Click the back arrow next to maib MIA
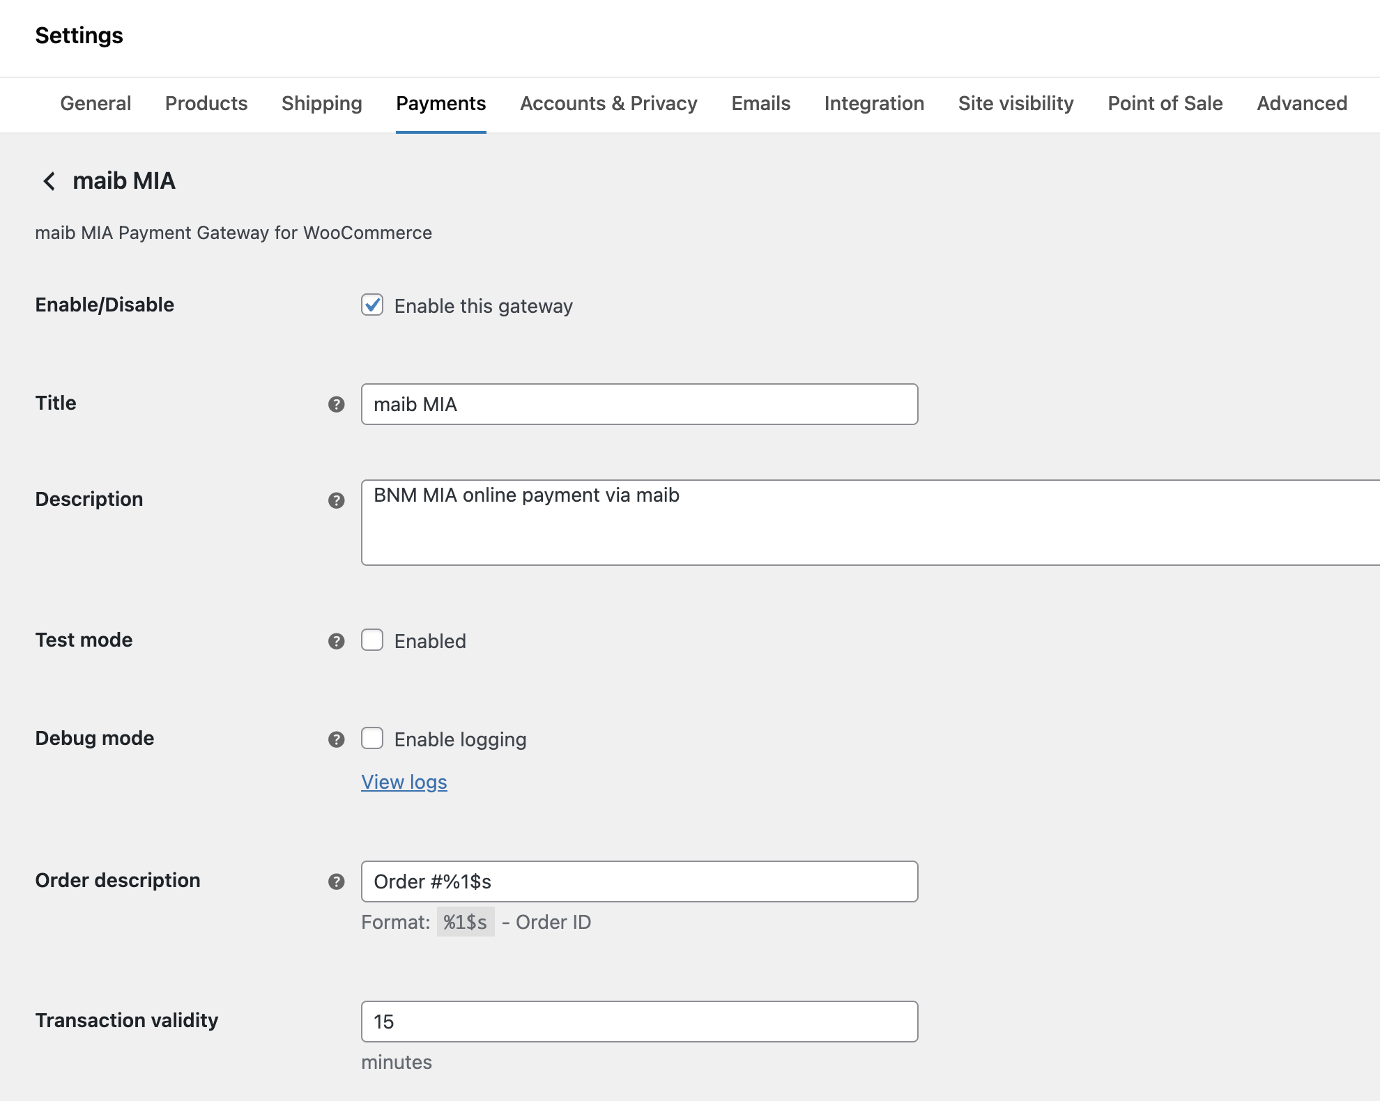The image size is (1380, 1101). click(x=49, y=181)
